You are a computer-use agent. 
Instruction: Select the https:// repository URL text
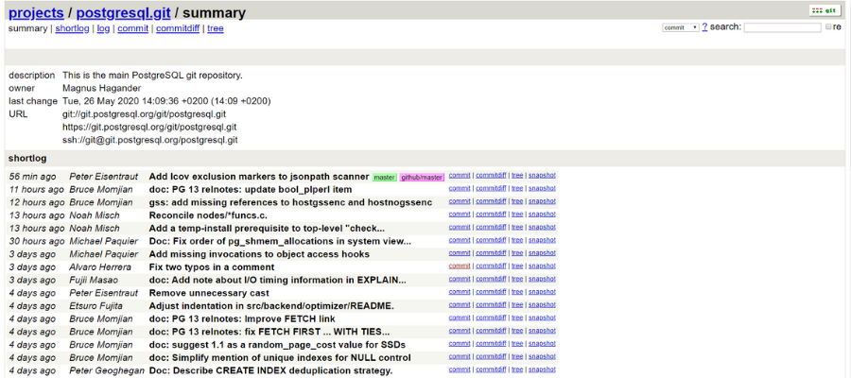click(x=149, y=128)
